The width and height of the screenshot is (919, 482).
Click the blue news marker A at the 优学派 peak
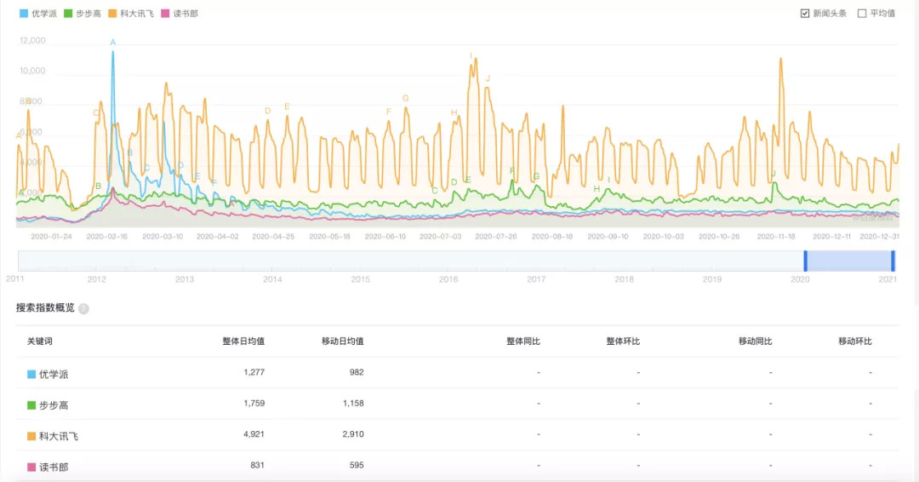pyautogui.click(x=113, y=43)
